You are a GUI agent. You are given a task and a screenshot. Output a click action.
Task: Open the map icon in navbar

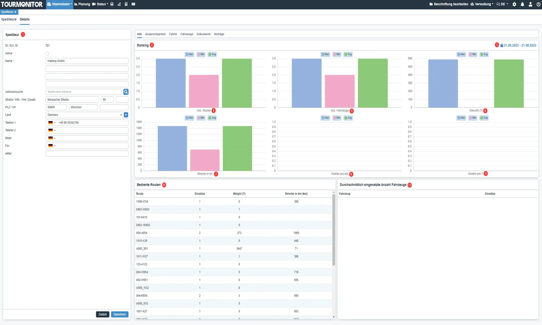133,4
